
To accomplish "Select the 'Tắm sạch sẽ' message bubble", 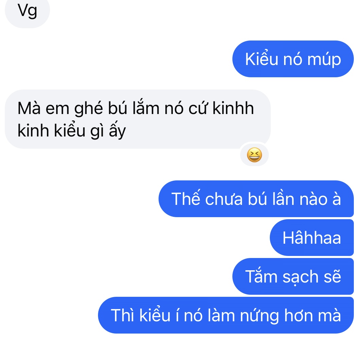I will [293, 276].
